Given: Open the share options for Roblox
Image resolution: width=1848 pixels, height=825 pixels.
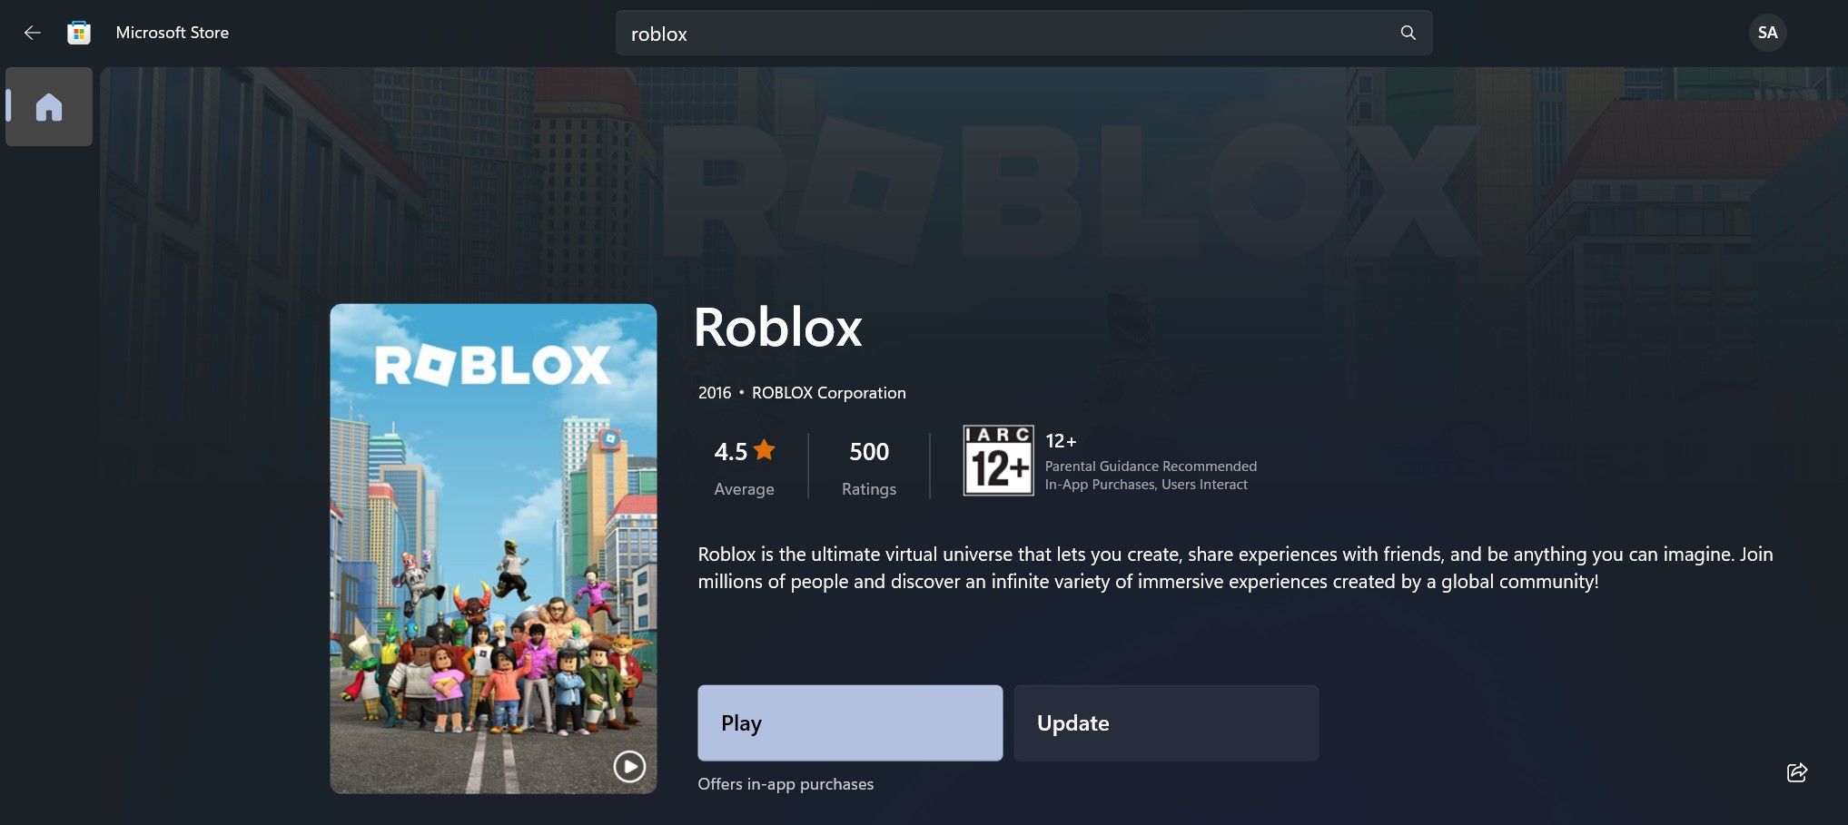Looking at the screenshot, I should click(x=1797, y=772).
